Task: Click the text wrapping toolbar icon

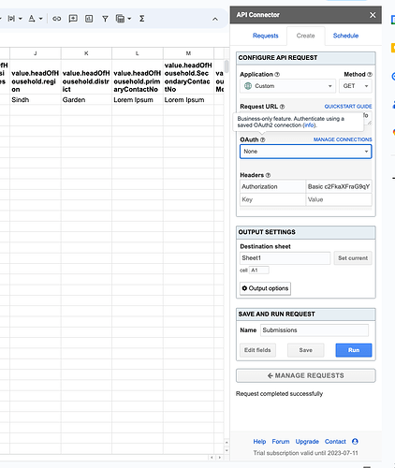Action: point(11,19)
